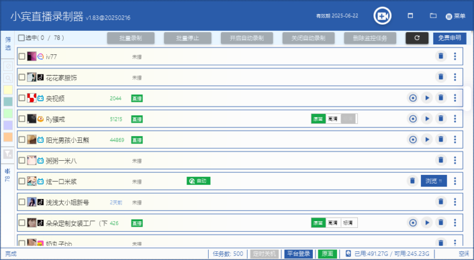Select 高清 quality for 朵朵定制女装工厂
Image resolution: width=474 pixels, height=260 pixels.
(333, 223)
